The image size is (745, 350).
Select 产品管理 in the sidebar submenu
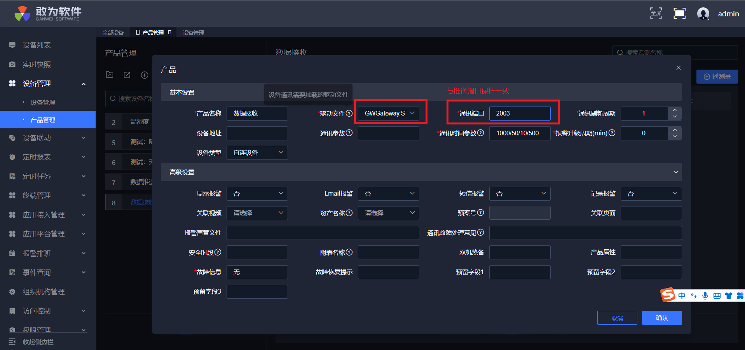[x=48, y=120]
